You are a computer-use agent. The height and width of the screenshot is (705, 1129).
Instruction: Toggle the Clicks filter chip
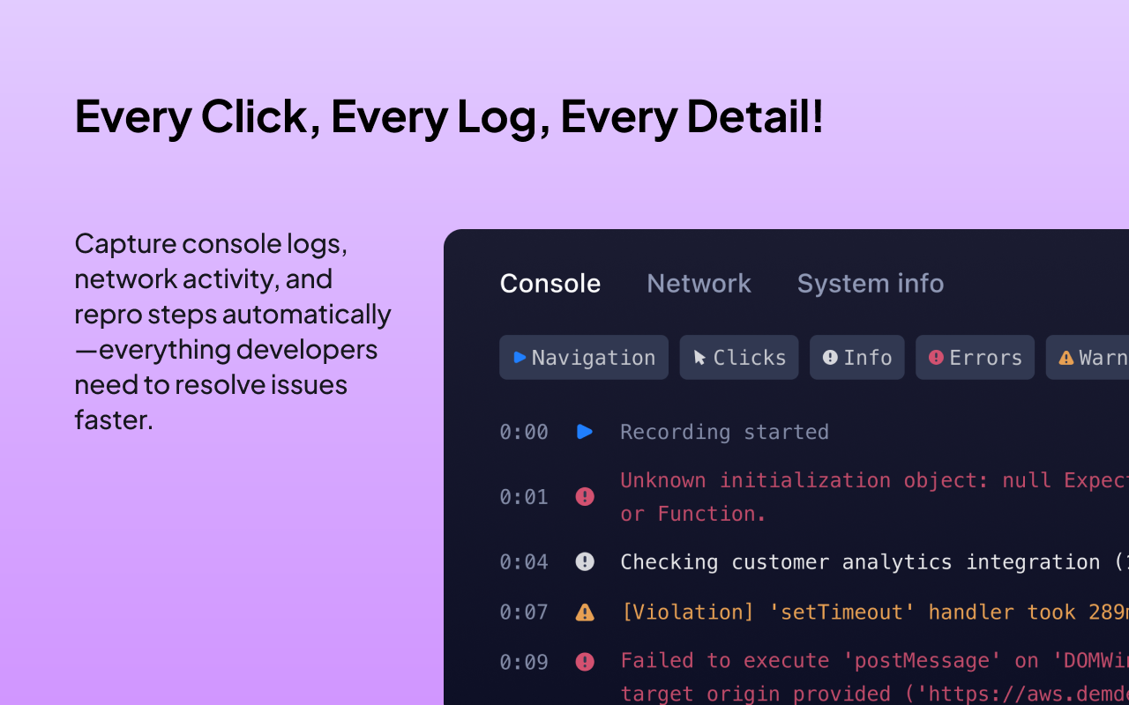click(x=739, y=357)
